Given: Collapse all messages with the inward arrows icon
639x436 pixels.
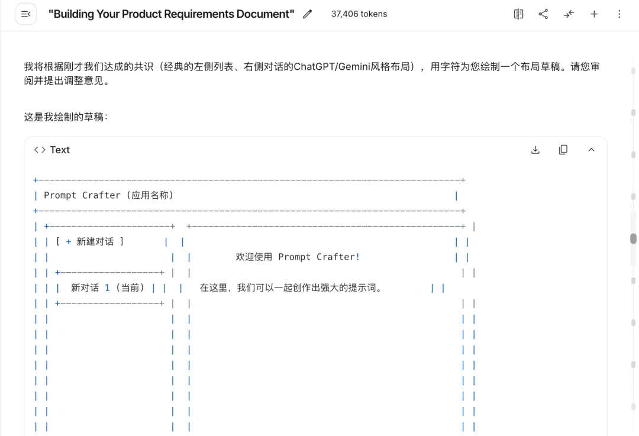Looking at the screenshot, I should point(569,14).
